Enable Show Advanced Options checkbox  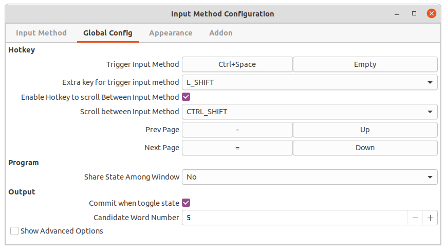point(14,231)
